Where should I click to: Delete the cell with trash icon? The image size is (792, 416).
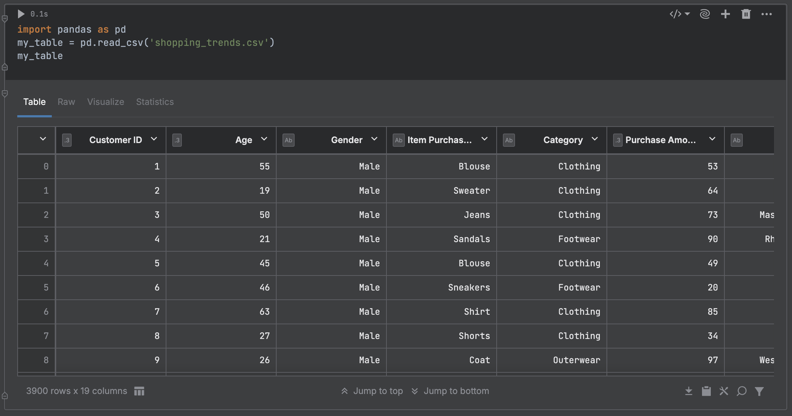pyautogui.click(x=746, y=14)
